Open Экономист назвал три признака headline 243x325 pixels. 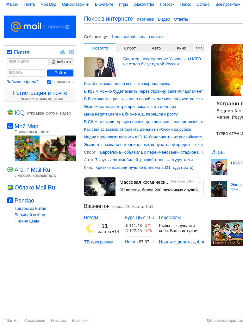click(130, 107)
